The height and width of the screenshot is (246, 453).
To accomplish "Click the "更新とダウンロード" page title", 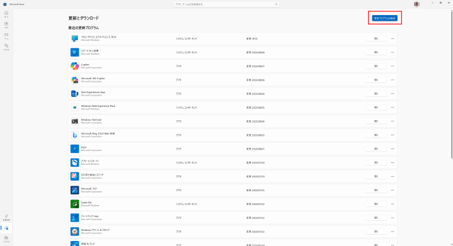I will pos(84,18).
